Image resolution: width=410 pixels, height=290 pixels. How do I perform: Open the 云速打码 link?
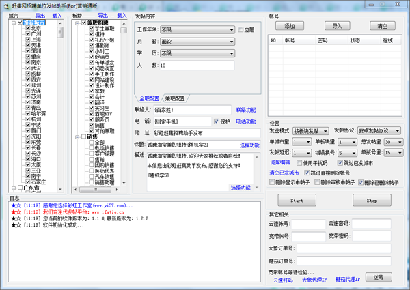[x=283, y=280]
